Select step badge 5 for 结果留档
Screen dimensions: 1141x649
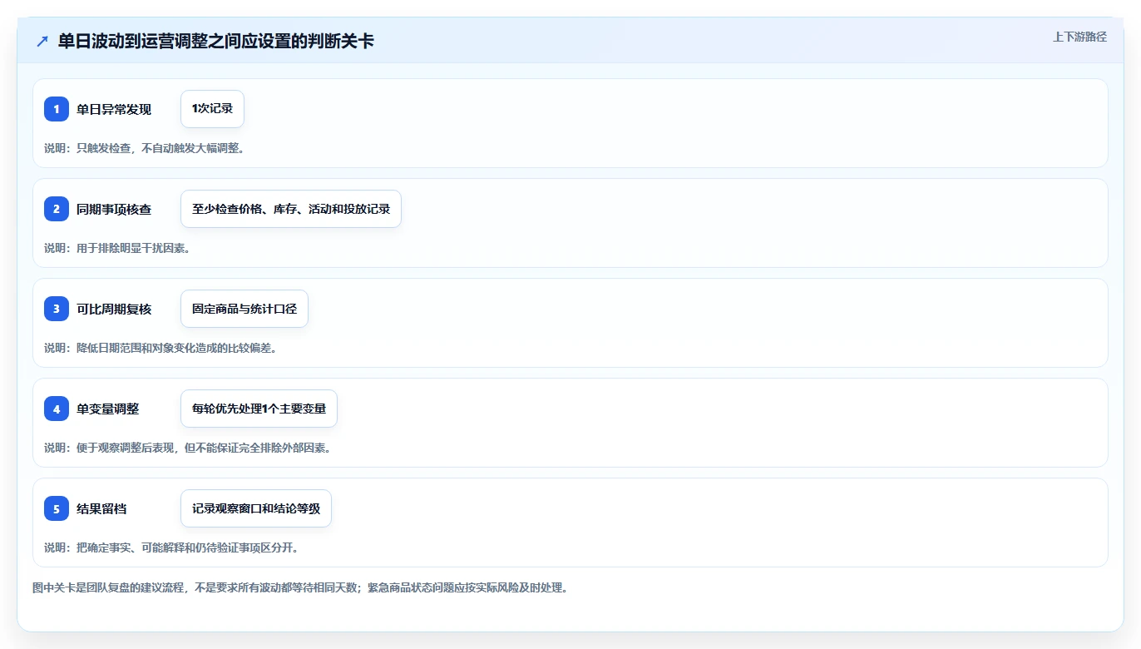(x=57, y=508)
